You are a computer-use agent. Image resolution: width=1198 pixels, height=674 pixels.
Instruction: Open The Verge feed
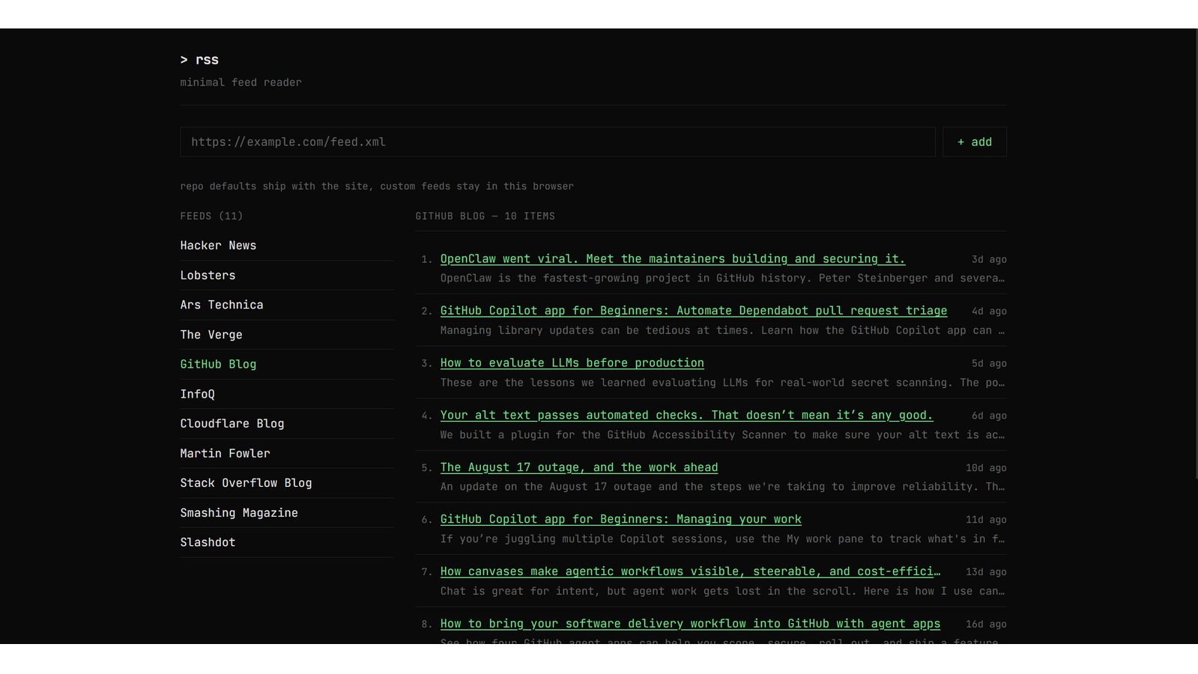click(x=211, y=335)
